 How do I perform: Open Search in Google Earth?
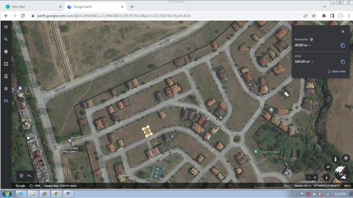click(6, 39)
